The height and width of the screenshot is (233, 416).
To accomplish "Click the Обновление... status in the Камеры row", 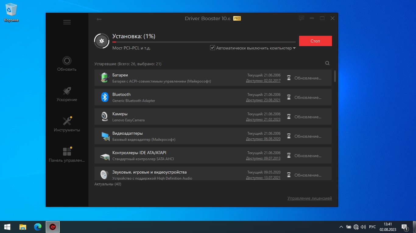I will click(x=308, y=117).
